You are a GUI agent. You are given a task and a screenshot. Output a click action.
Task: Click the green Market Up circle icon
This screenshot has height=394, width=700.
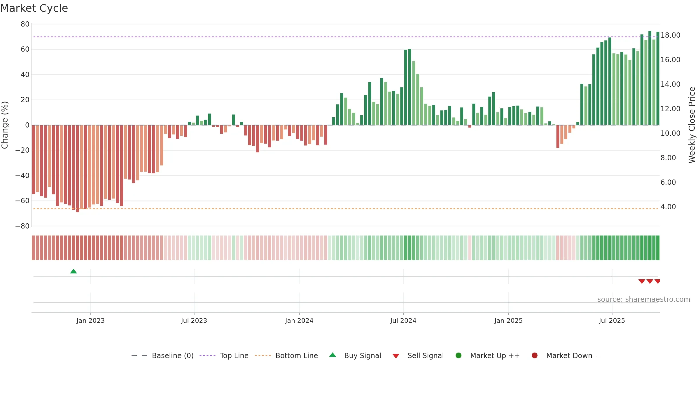click(459, 355)
